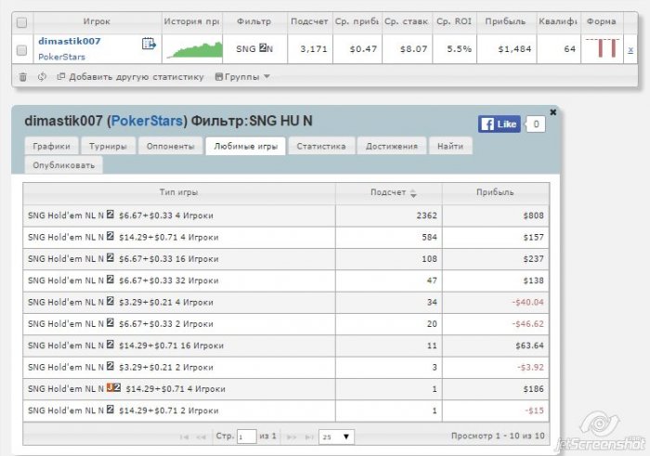This screenshot has width=650, height=456.
Task: Click the $14.29+$0.71 4 Игроки row with 584
Action: coord(286,238)
